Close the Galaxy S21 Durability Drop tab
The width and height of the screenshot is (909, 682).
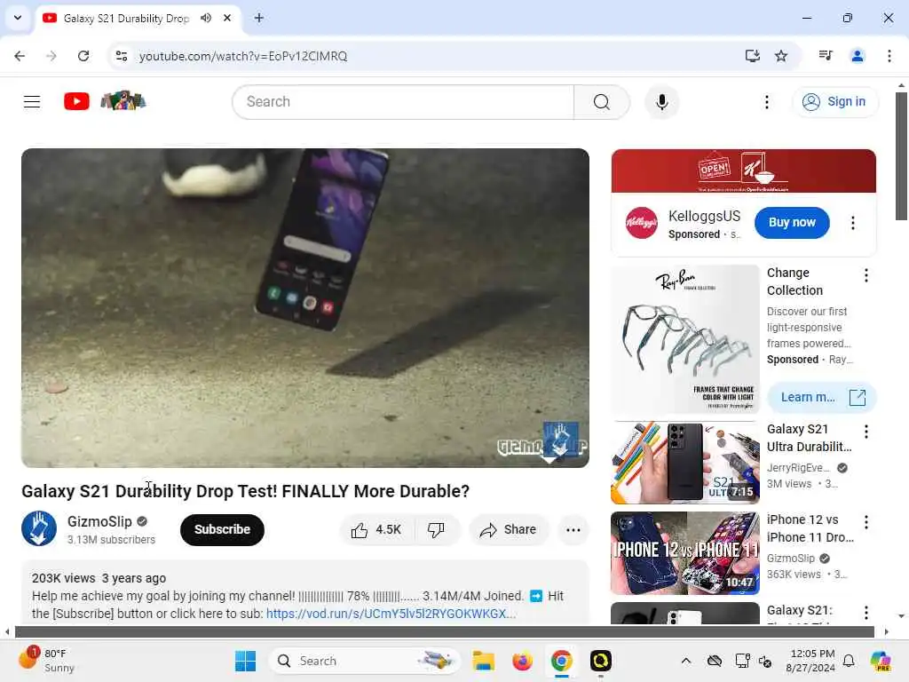tap(227, 18)
